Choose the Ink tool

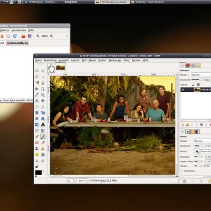click(37, 149)
